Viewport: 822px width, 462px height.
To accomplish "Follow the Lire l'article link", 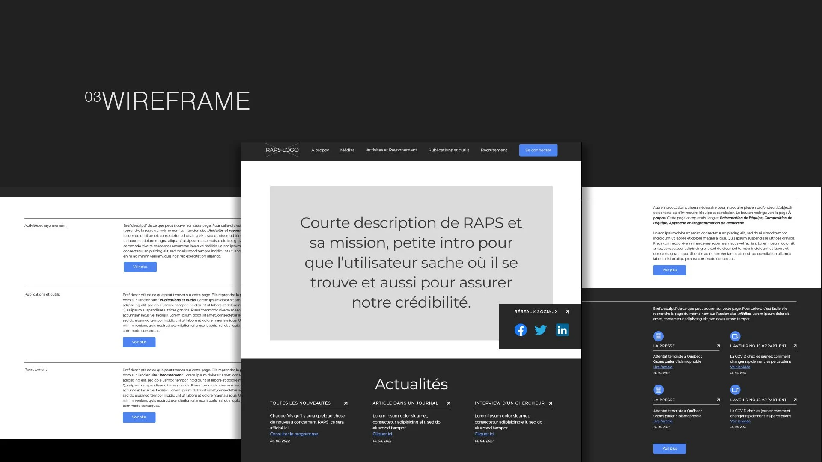I will tap(663, 367).
